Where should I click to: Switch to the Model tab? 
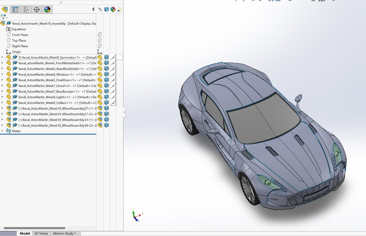tap(25, 233)
